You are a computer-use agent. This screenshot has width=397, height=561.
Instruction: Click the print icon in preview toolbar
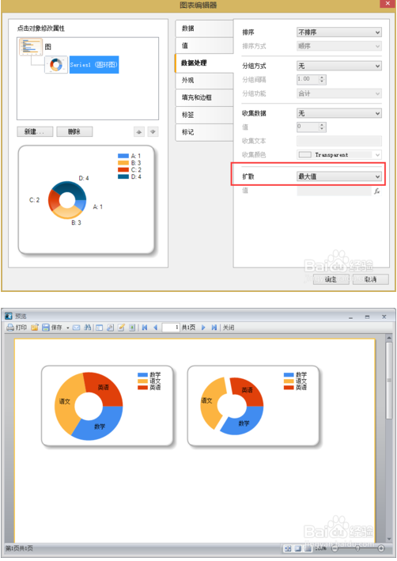[10, 328]
